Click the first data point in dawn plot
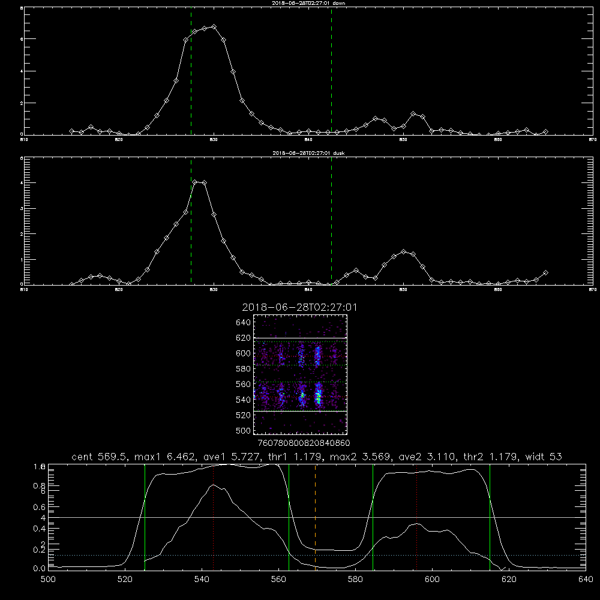Image resolution: width=600 pixels, height=600 pixels. (x=71, y=131)
